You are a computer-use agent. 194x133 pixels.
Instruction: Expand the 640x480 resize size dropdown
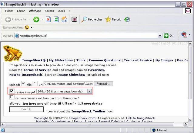pos(89,91)
